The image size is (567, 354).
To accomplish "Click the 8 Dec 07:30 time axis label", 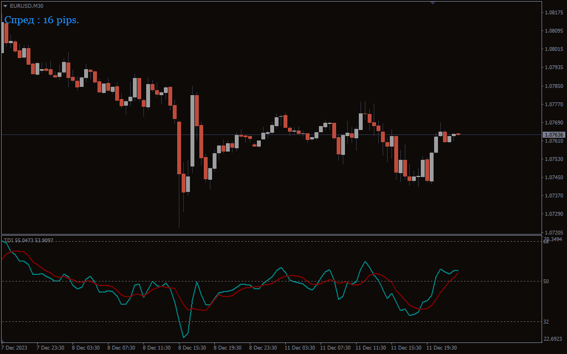I will 121,348.
